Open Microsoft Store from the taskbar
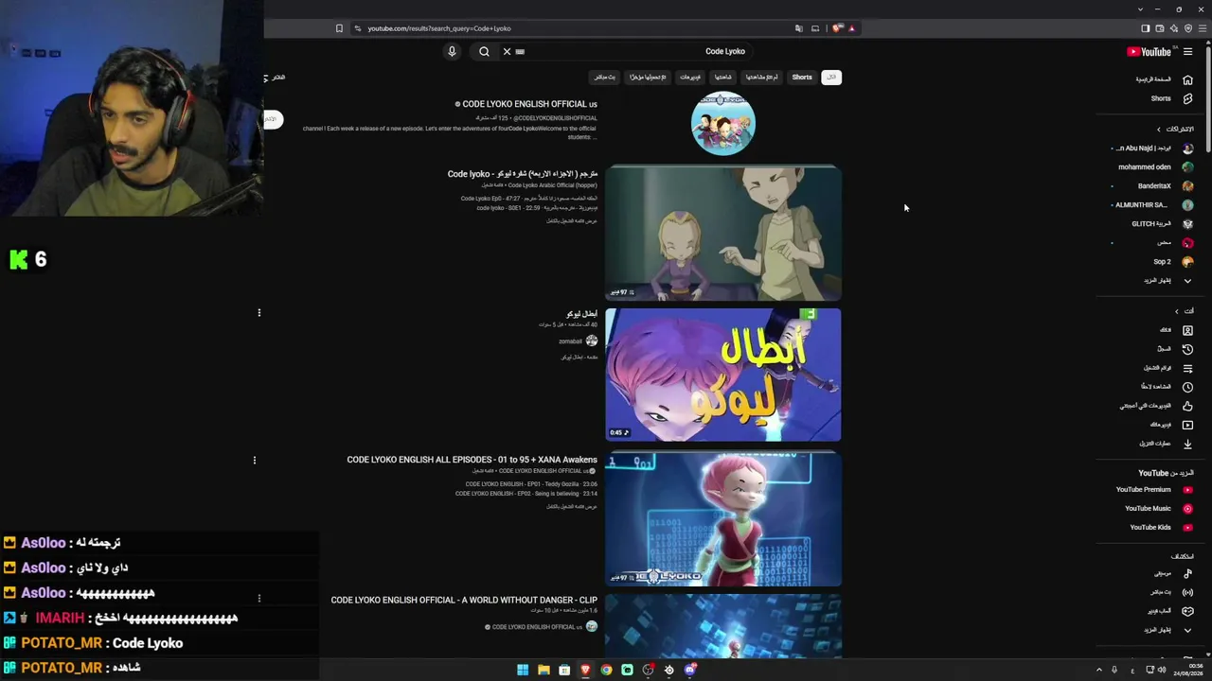Screen dimensions: 1212x681 coord(564,670)
